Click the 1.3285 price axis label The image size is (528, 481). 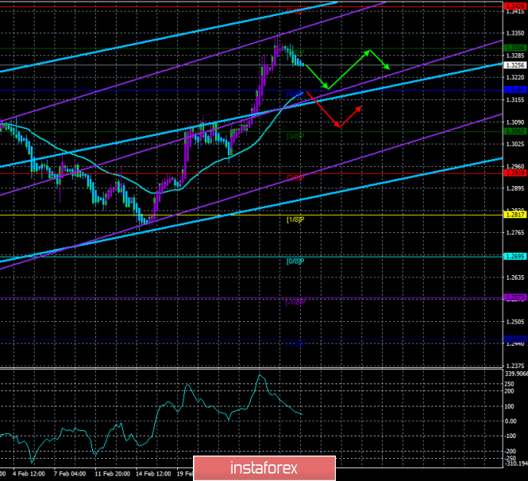515,56
